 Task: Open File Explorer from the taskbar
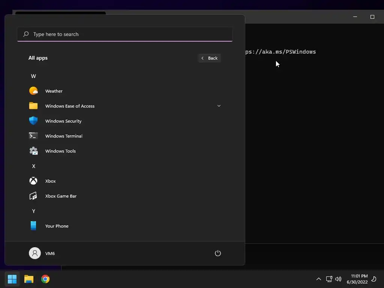[x=28, y=279]
